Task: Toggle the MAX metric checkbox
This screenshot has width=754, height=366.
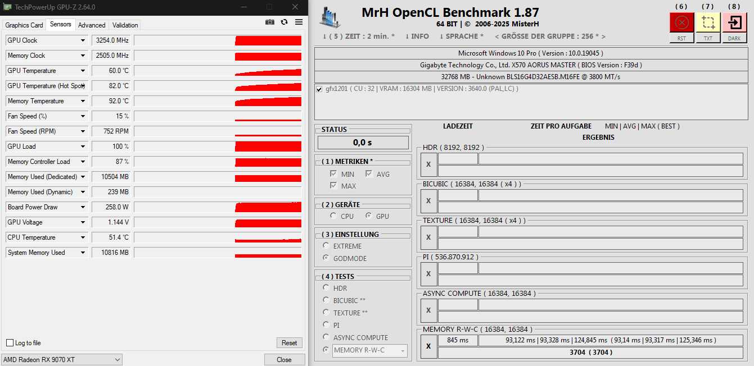Action: [x=333, y=186]
